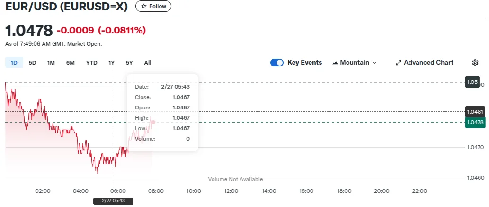Click the 1.05 price axis label
Viewport: 489px width, 207px height.
point(472,82)
